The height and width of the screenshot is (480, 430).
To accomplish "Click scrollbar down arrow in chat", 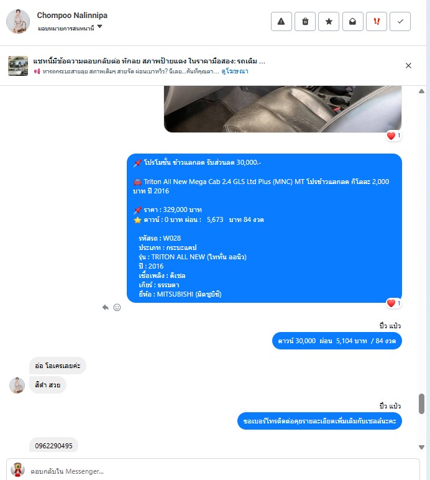I will coord(421,447).
